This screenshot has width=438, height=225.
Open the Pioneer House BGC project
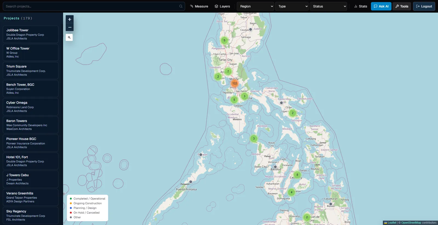31,143
